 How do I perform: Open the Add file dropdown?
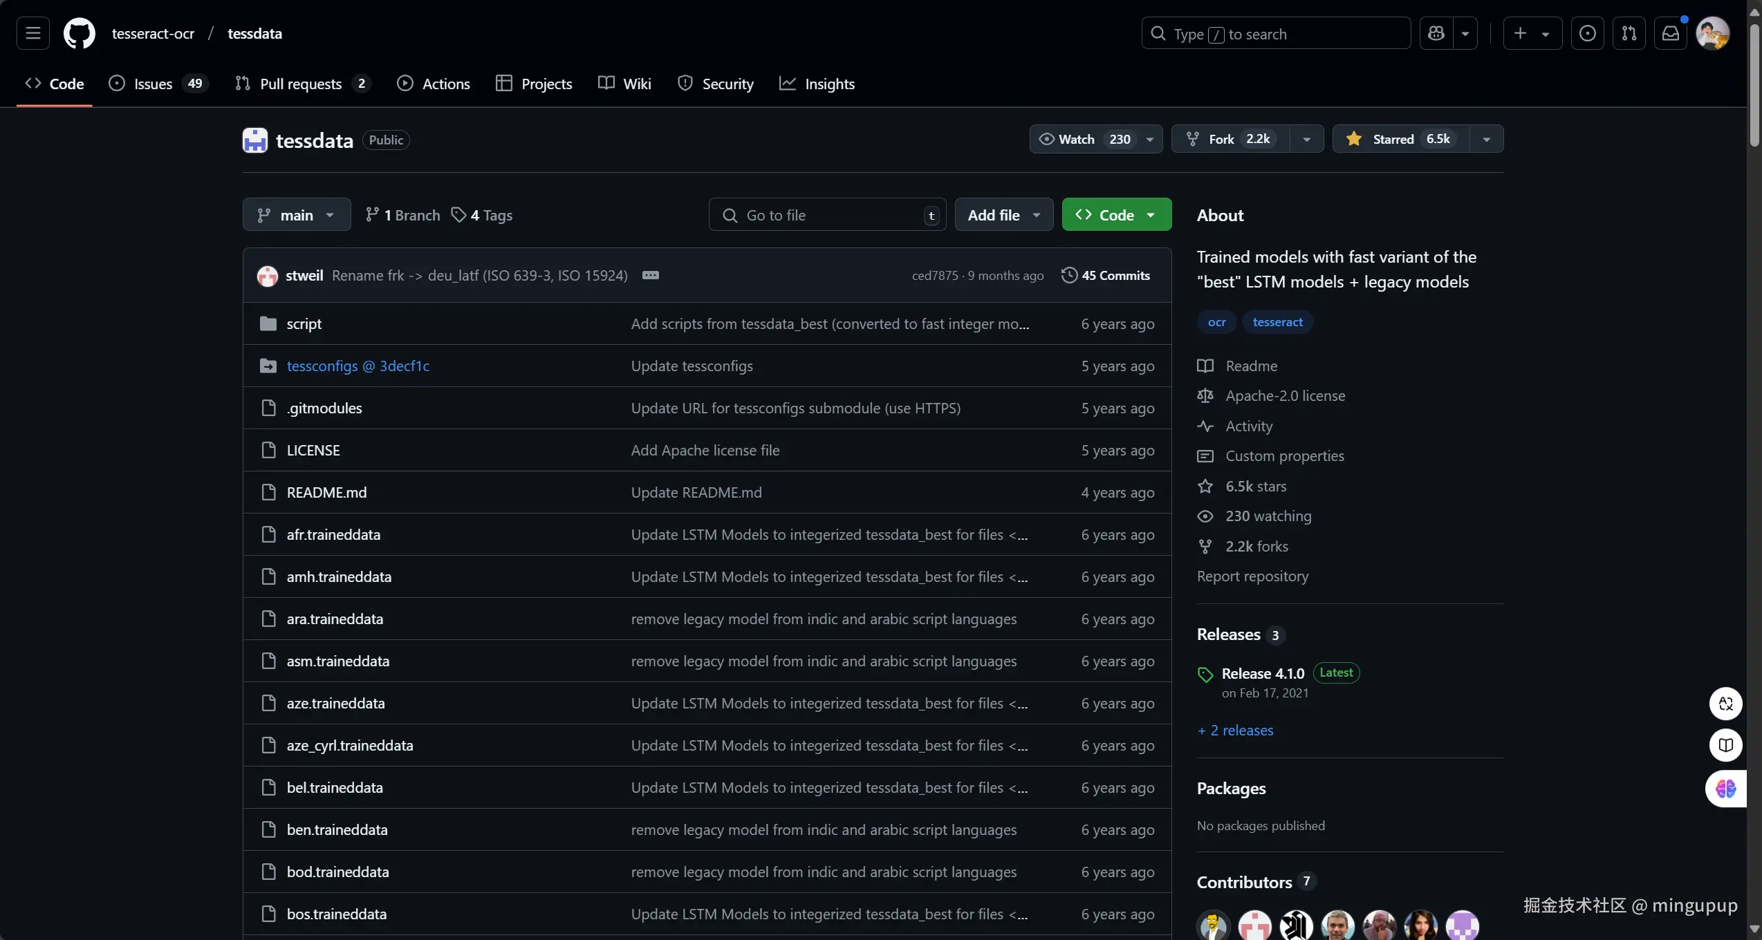[x=1003, y=215]
